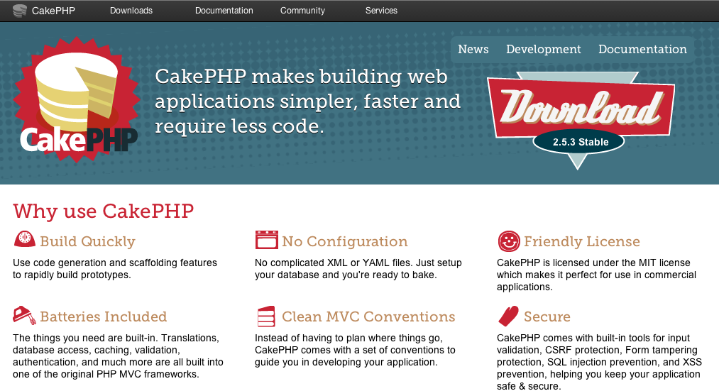Viewport: 719px width, 391px height.
Task: Click text 'CakePHP comes with built-in tools for input'
Action: (593, 338)
